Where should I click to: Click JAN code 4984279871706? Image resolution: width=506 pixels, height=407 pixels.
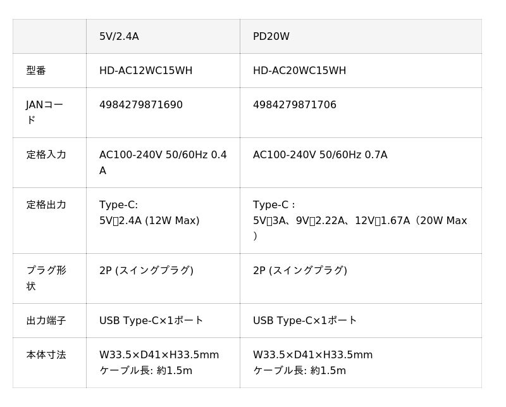(x=294, y=105)
